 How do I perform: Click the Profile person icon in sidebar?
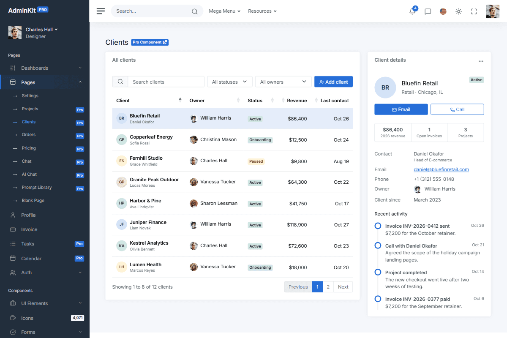tap(13, 215)
